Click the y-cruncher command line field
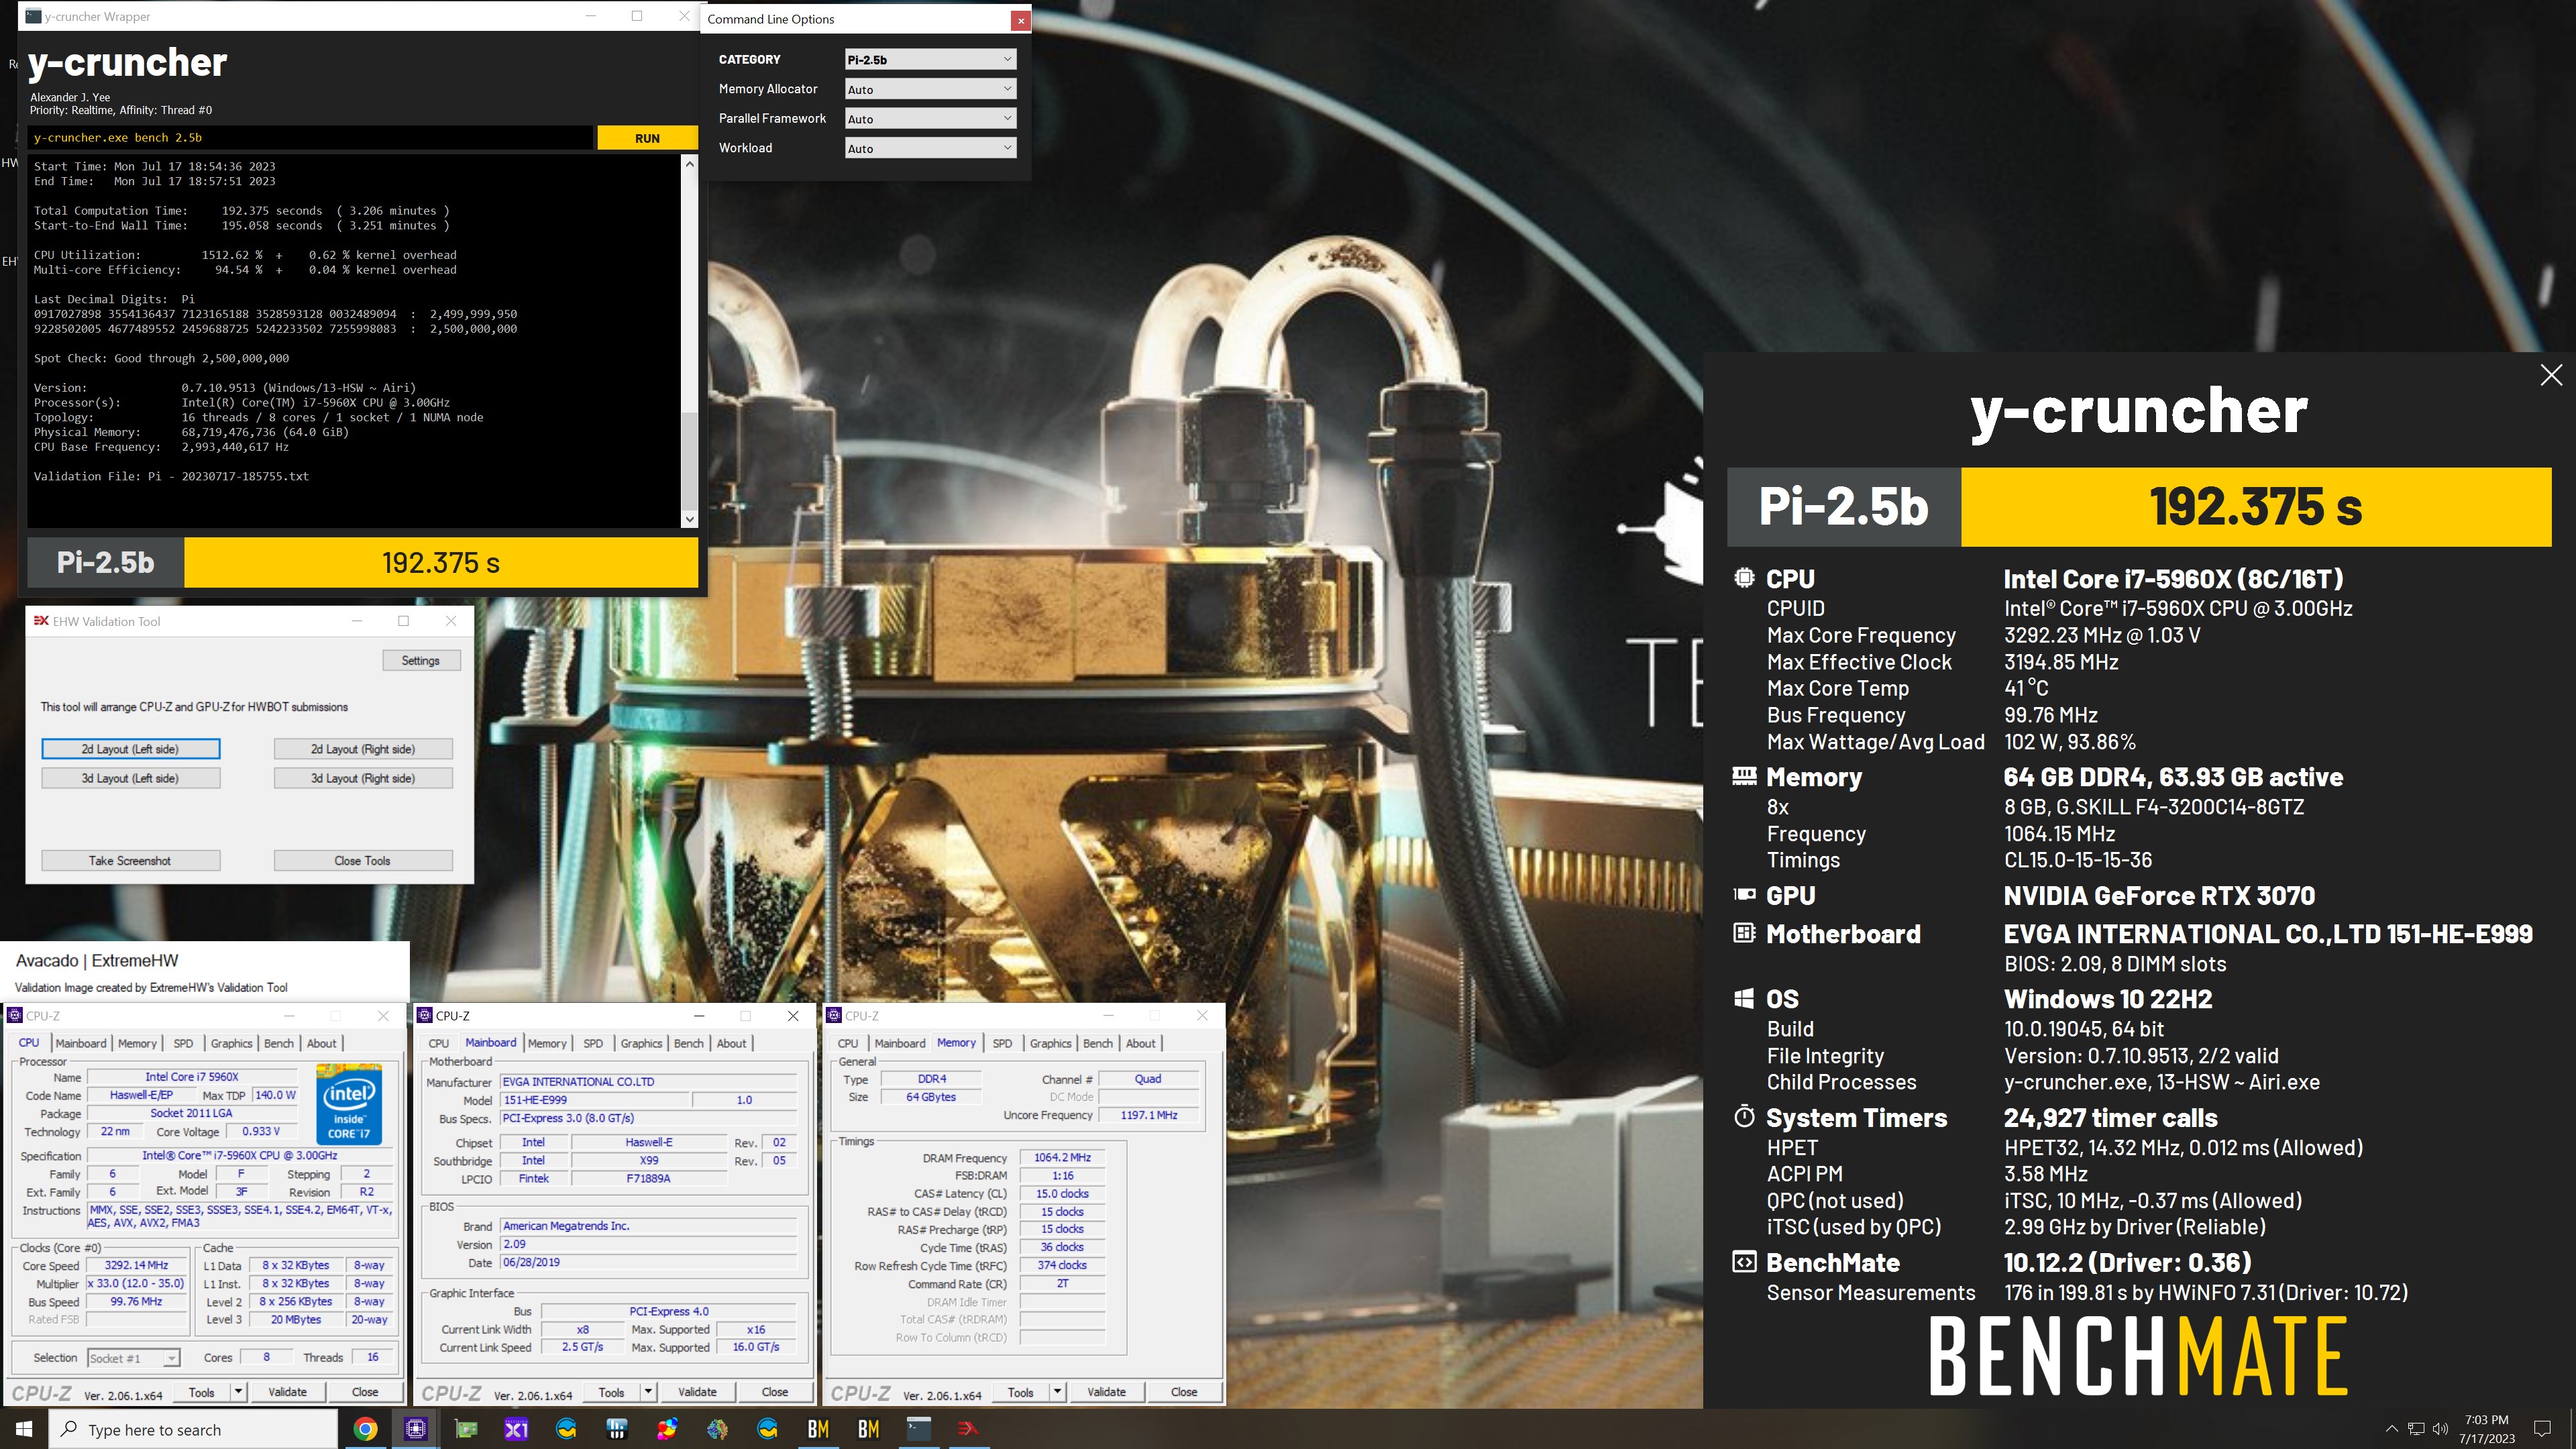The image size is (2576, 1449). (x=310, y=138)
